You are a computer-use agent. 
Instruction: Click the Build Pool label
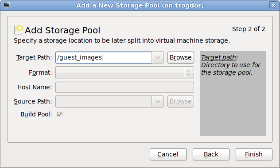click(36, 114)
